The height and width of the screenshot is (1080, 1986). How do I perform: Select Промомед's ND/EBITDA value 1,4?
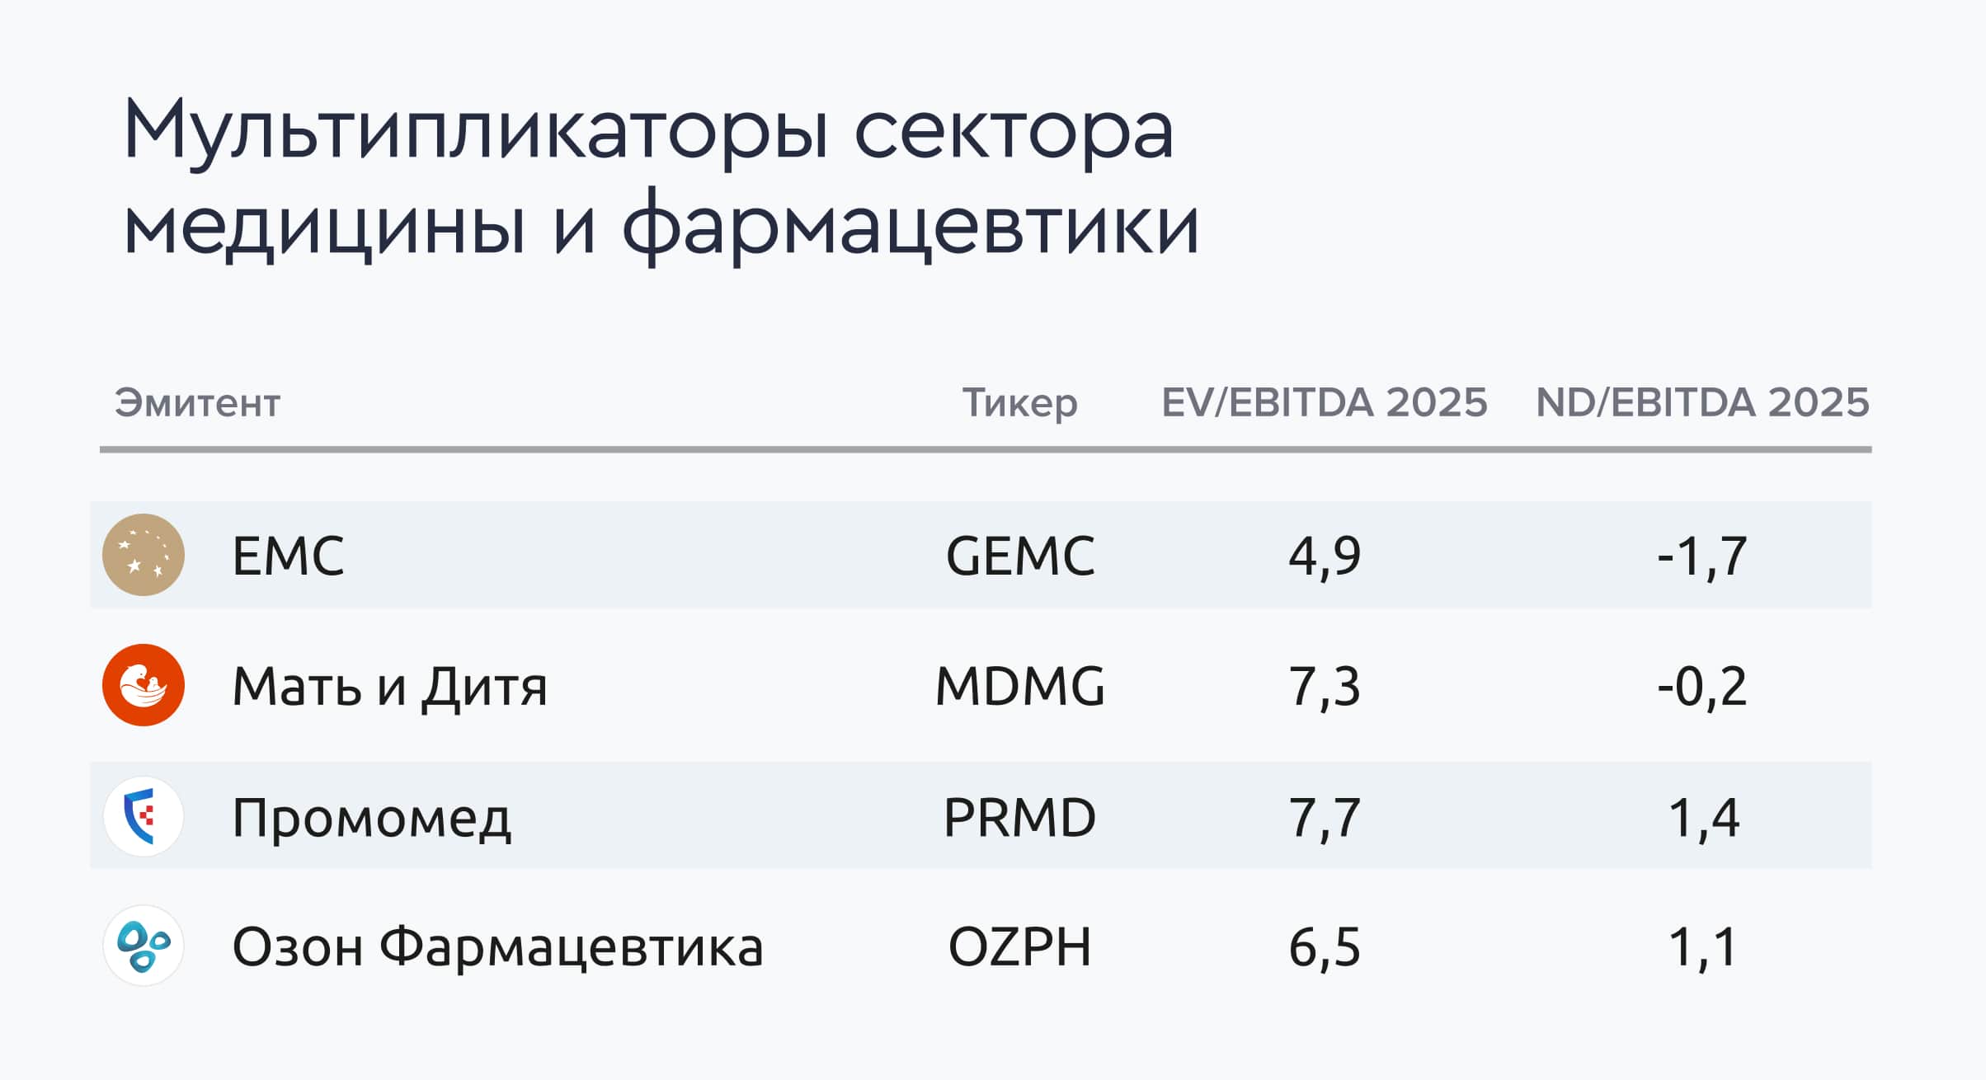tap(1703, 818)
